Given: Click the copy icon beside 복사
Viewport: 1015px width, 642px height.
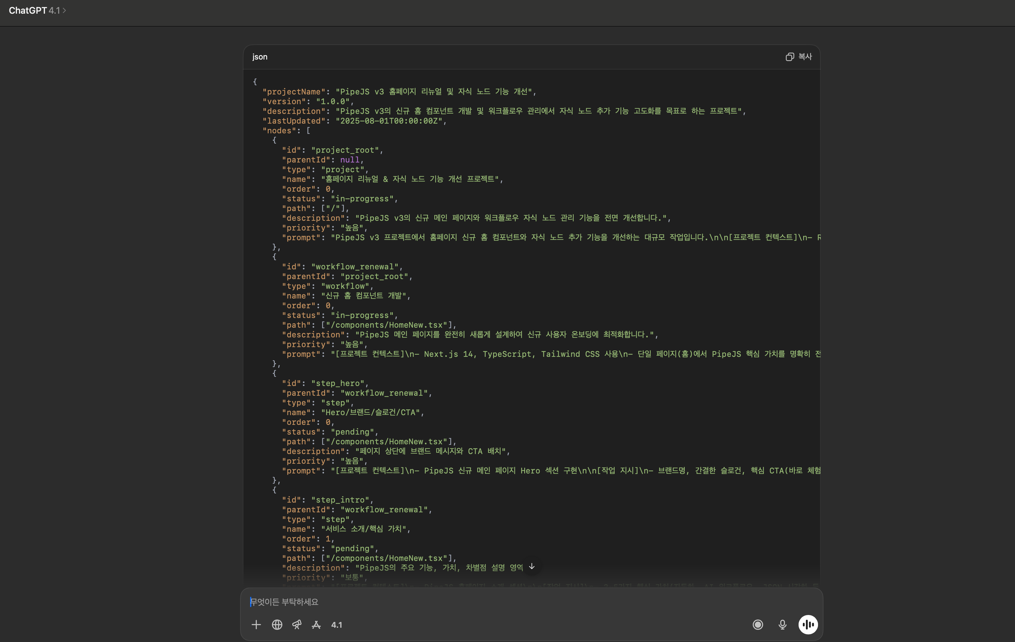Looking at the screenshot, I should pos(789,57).
